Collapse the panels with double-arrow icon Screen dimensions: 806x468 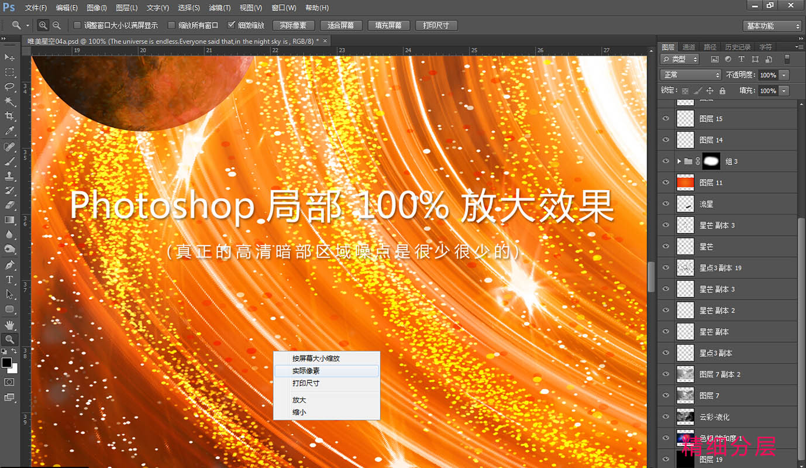[800, 38]
